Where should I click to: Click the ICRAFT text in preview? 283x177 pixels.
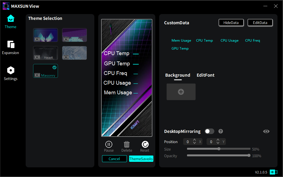tap(135, 125)
